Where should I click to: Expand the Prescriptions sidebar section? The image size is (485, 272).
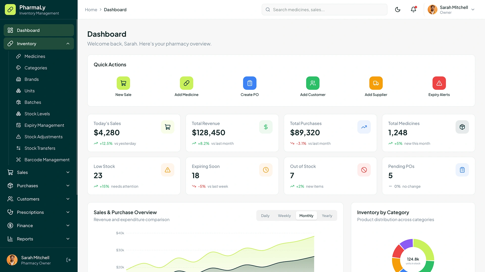(39, 212)
